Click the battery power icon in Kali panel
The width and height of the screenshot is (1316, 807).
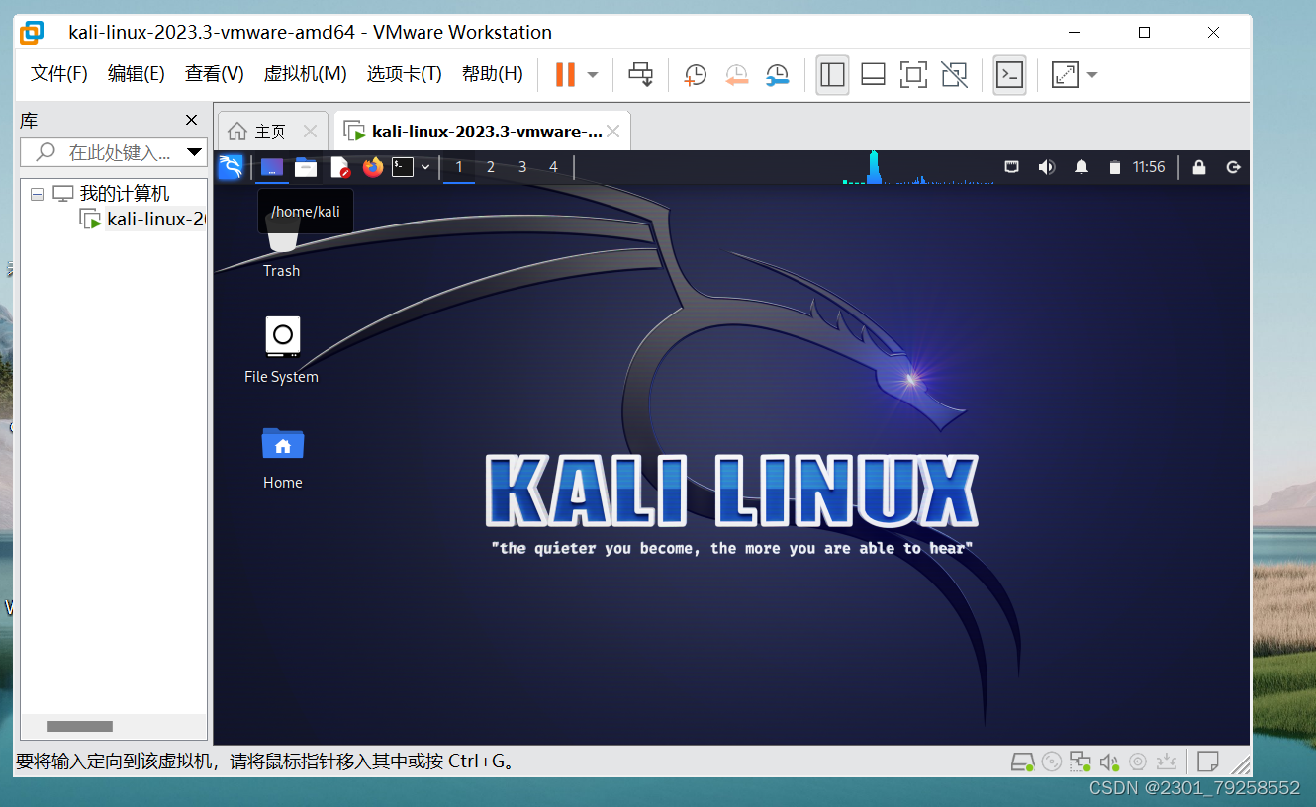[1115, 167]
